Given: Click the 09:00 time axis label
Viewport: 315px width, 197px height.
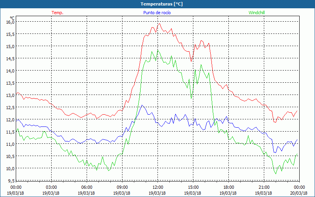Looking at the screenshot, I should [122, 188].
